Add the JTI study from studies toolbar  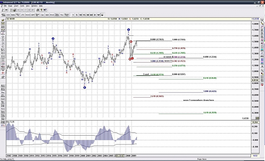pyautogui.click(x=22, y=15)
